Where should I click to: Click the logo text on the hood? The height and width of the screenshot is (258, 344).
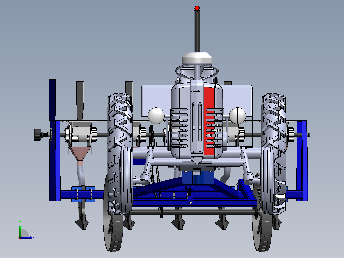[x=196, y=91]
